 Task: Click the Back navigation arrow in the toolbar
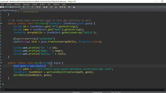point(65,7)
